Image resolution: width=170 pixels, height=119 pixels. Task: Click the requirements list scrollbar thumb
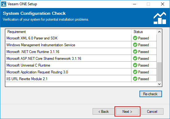[159, 72]
